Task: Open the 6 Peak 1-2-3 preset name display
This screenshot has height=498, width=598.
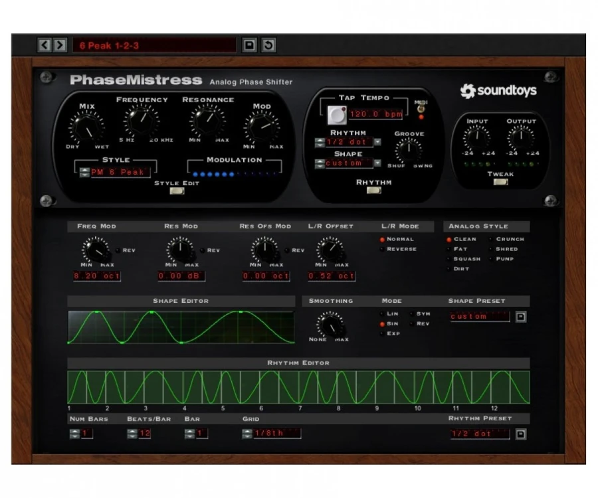Action: tap(154, 45)
